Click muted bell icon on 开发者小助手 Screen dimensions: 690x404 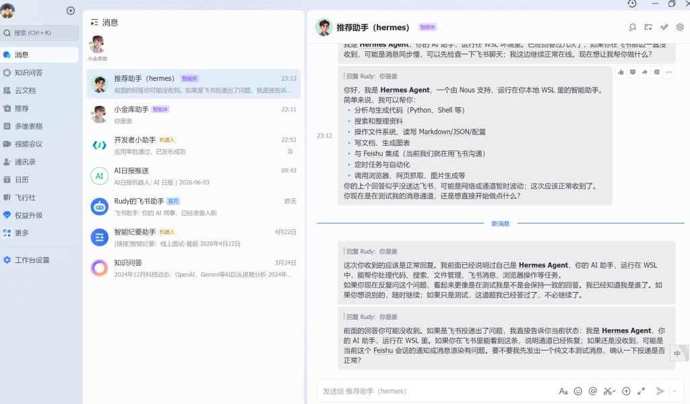pos(290,152)
